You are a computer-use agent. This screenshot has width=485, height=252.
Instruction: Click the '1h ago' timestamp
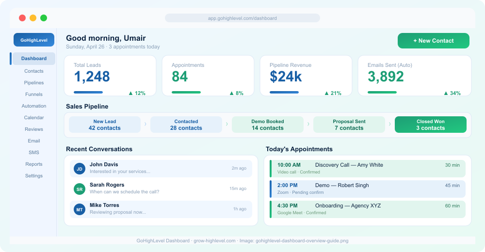240,209
